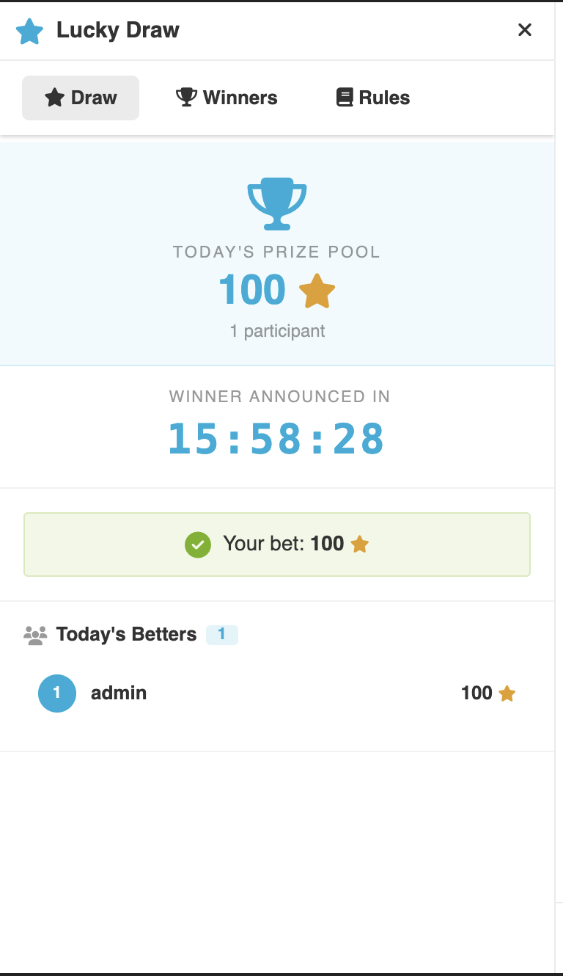
Task: Switch to the Draw tab
Action: pos(81,98)
